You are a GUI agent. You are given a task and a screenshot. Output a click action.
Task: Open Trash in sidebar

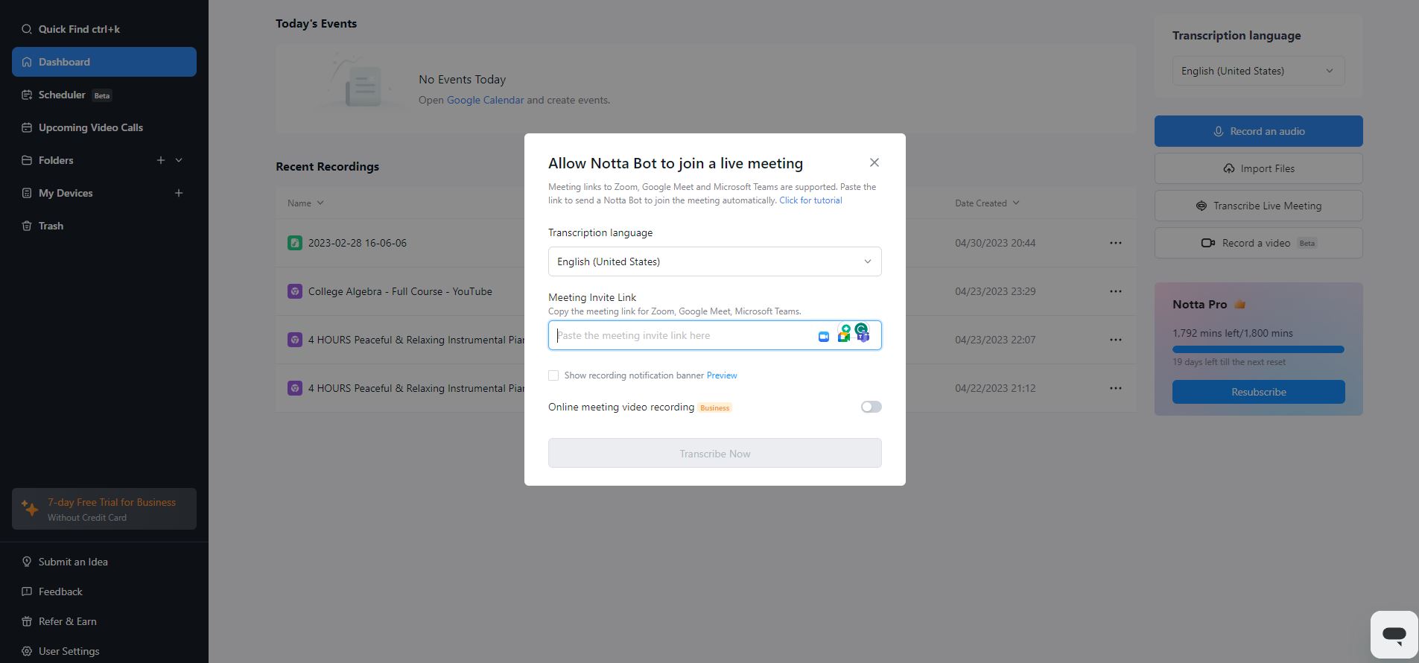104,226
